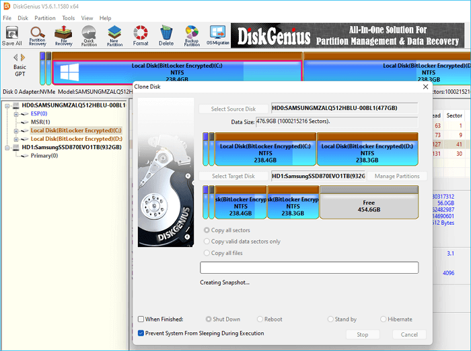The width and height of the screenshot is (471, 351).
Task: Choose the Hibernate radio option
Action: click(384, 319)
